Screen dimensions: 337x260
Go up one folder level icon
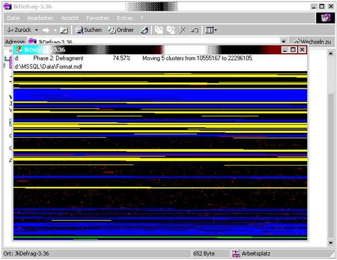pos(64,30)
